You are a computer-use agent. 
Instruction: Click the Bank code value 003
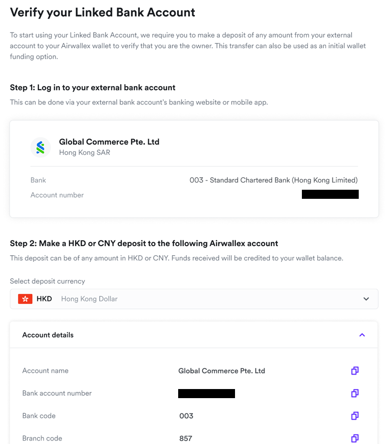(186, 416)
